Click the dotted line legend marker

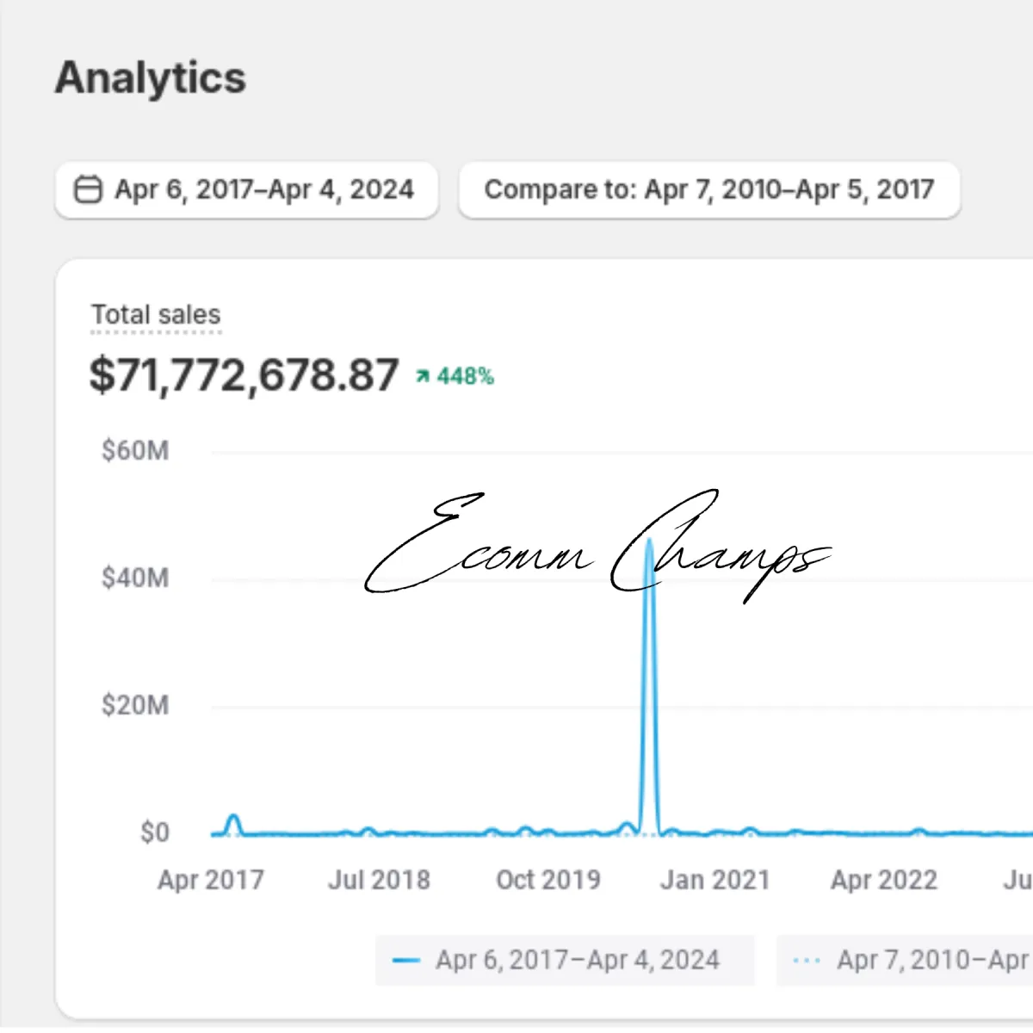click(807, 960)
